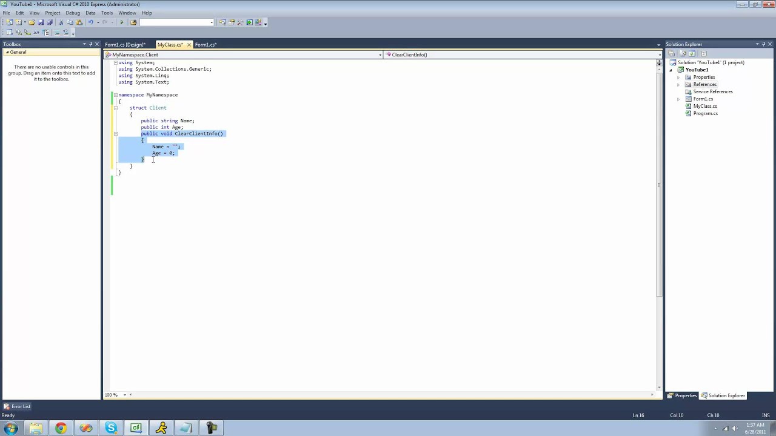
Task: Switch to the Form1.cs code tab
Action: 206,45
